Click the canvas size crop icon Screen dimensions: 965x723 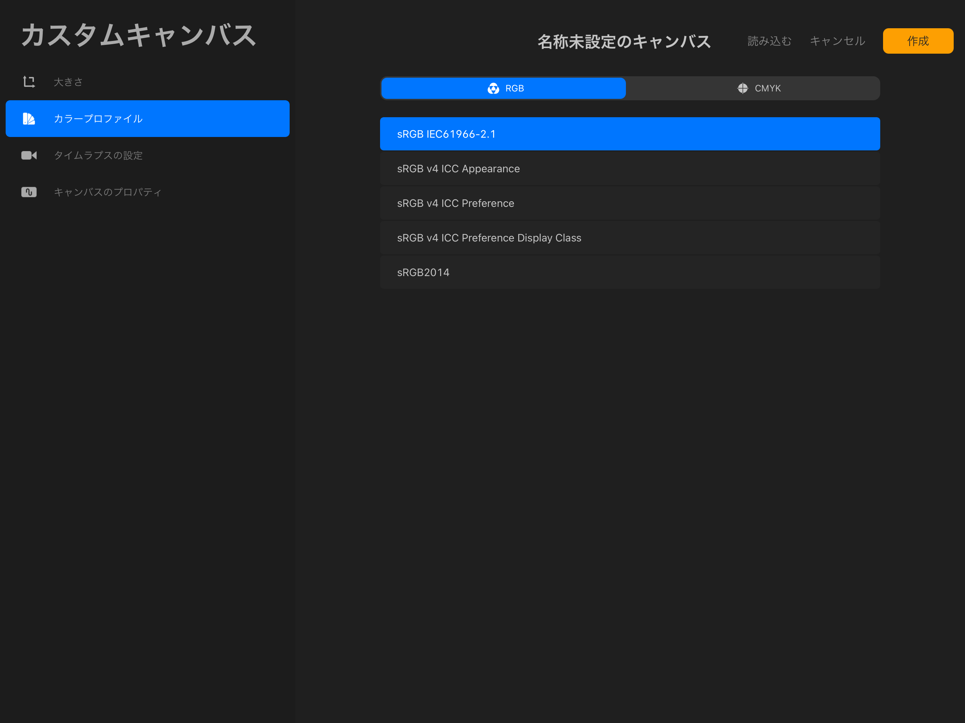[29, 82]
